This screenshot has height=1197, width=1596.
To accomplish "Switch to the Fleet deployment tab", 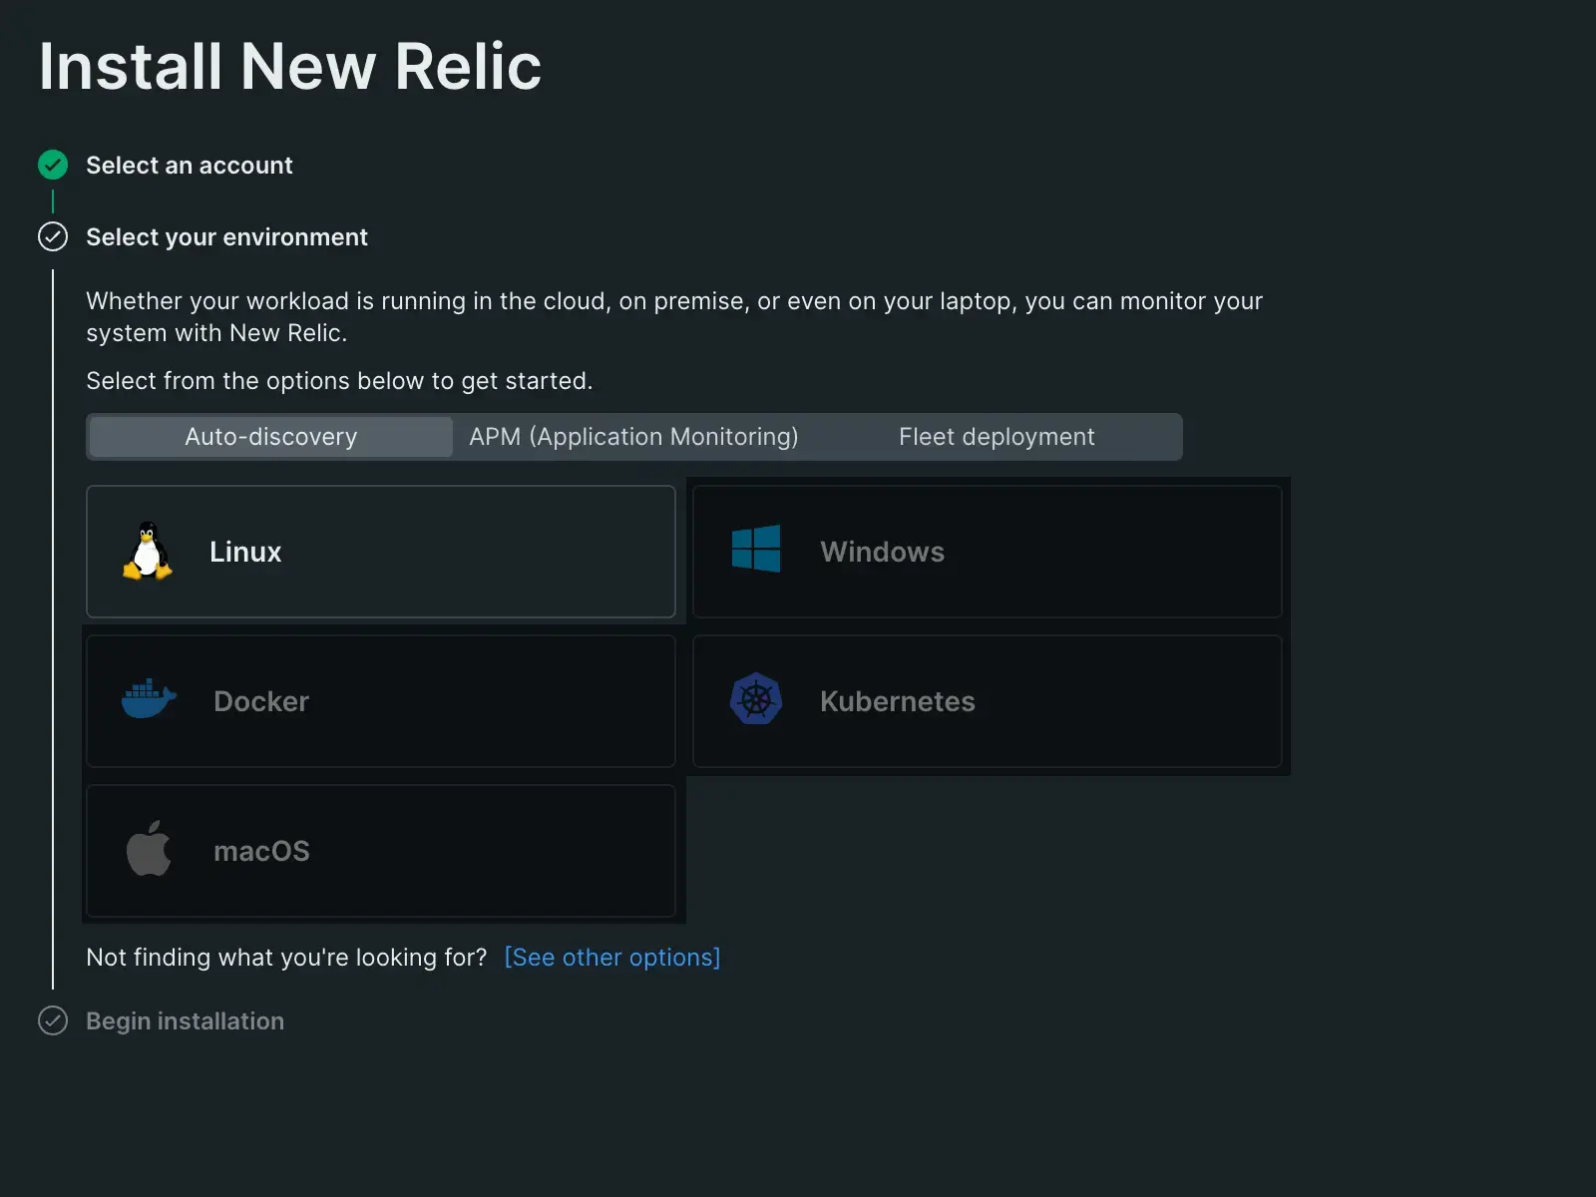I will [996, 437].
